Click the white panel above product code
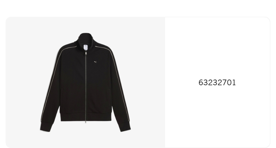The width and height of the screenshot is (276, 148). tap(217, 48)
